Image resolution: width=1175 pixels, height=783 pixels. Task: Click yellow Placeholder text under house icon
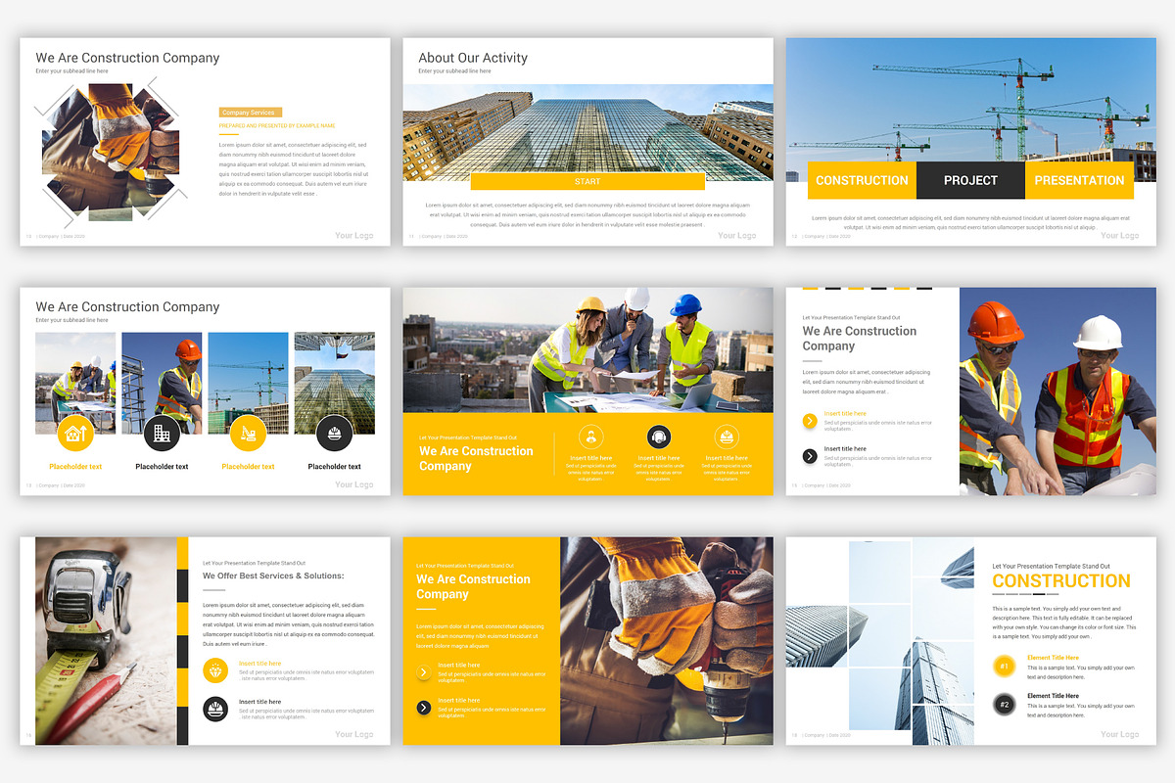(75, 467)
